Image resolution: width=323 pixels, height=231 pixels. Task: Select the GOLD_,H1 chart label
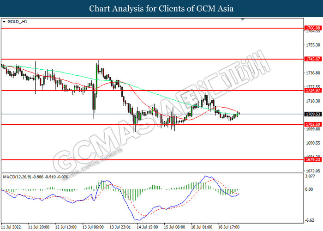click(x=18, y=22)
